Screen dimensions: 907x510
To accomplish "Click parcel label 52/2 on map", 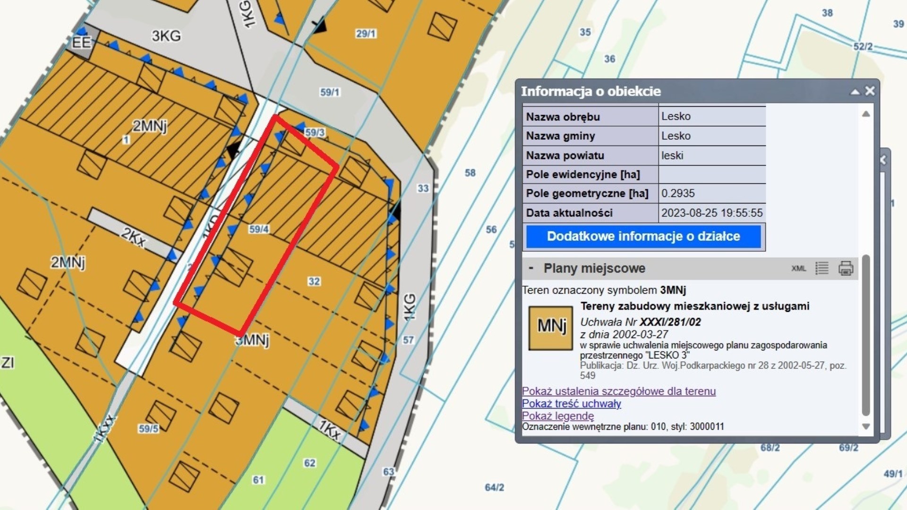I will (x=863, y=46).
